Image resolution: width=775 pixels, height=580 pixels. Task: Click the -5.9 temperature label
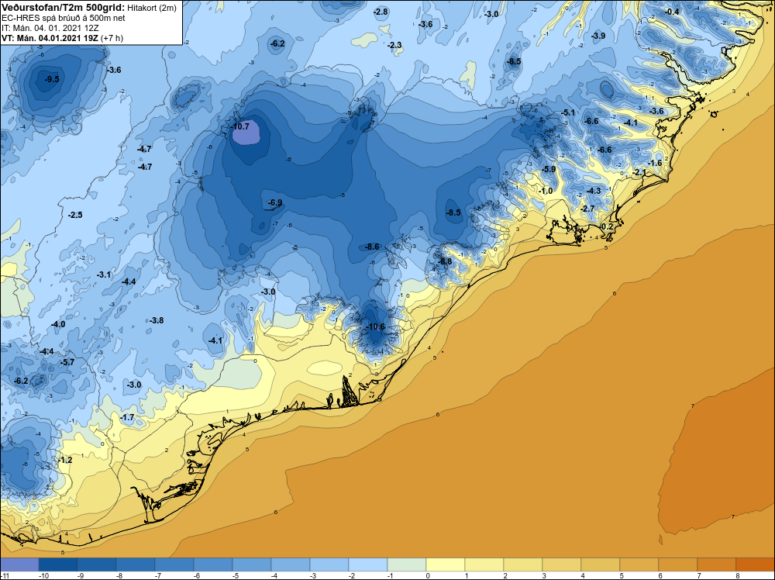549,169
